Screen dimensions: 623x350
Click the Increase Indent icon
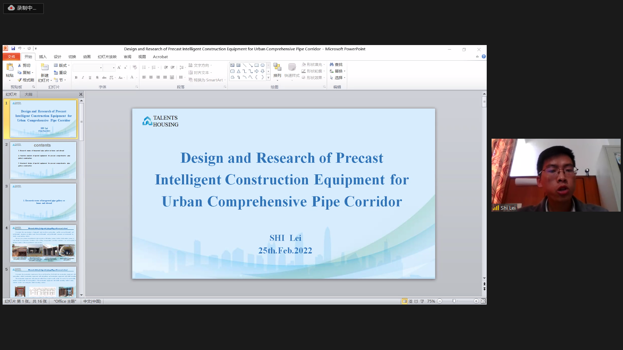173,67
